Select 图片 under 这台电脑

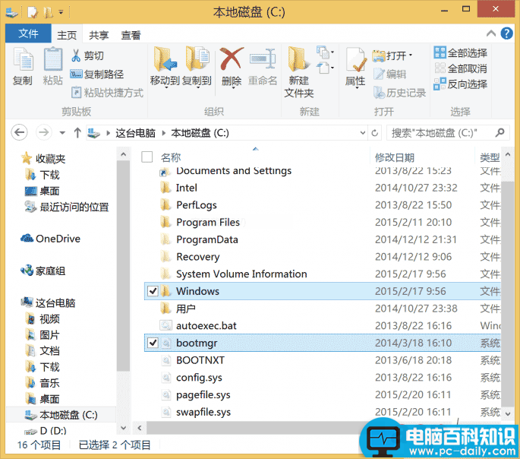43,335
